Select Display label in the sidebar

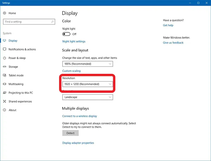13,41
